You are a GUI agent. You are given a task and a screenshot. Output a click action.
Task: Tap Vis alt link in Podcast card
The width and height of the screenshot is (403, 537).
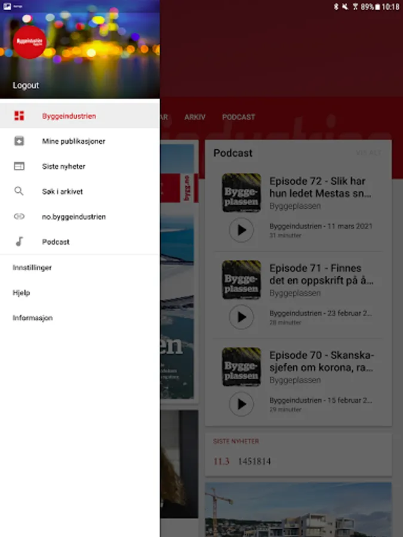click(x=369, y=153)
